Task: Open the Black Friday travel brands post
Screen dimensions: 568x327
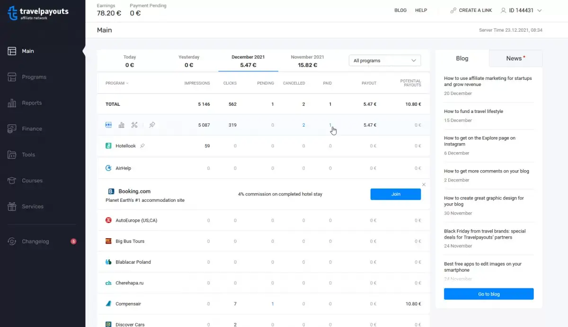Action: 485,234
